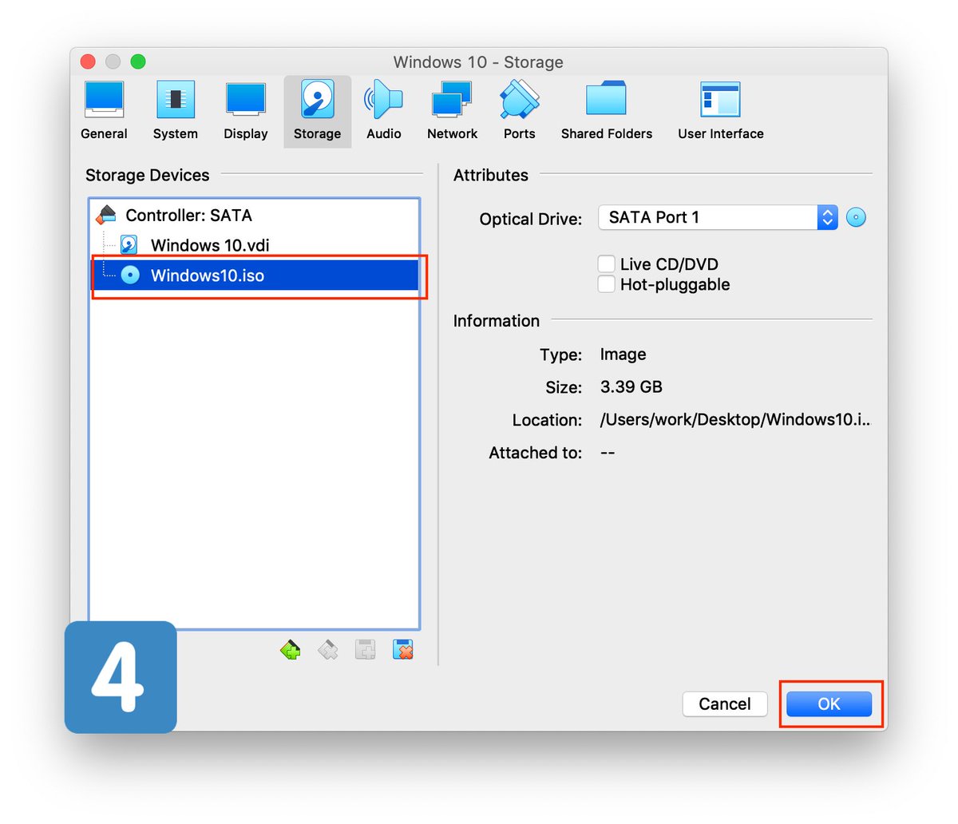The width and height of the screenshot is (958, 824).
Task: Open the Optical Drive port dropdown
Action: coord(718,217)
